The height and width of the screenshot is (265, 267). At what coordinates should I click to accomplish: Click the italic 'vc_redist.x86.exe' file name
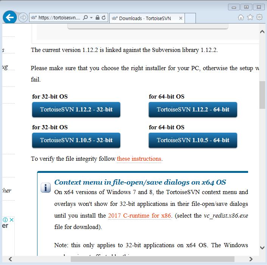tap(226, 216)
